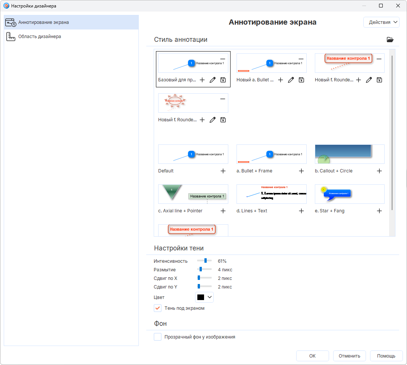Screen dimensions: 407x365
Task: Select the c. Axial line + Pointer thumbnail
Action: point(193,194)
